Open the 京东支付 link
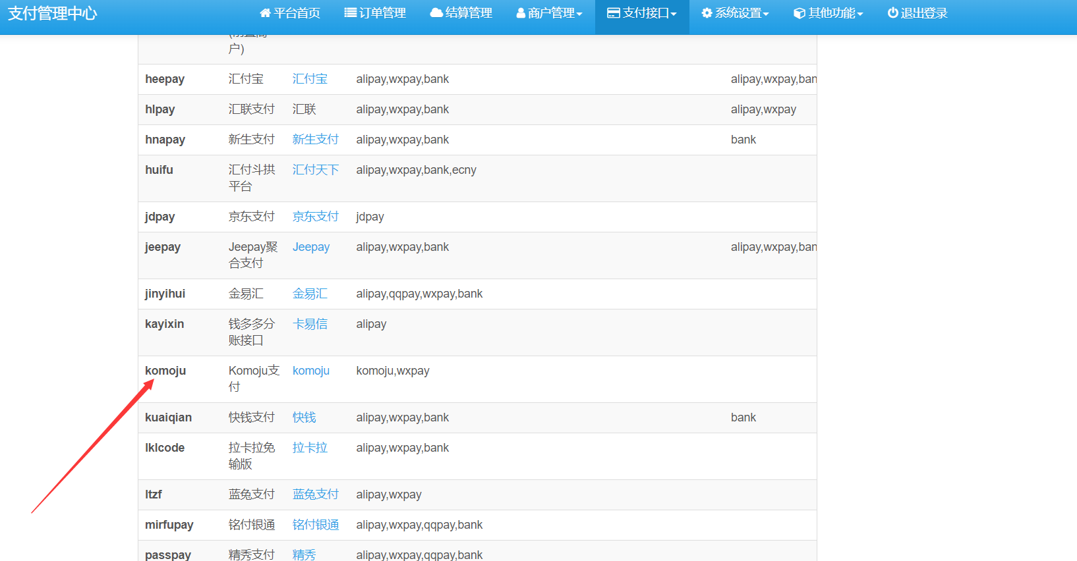The height and width of the screenshot is (561, 1077). pos(316,217)
